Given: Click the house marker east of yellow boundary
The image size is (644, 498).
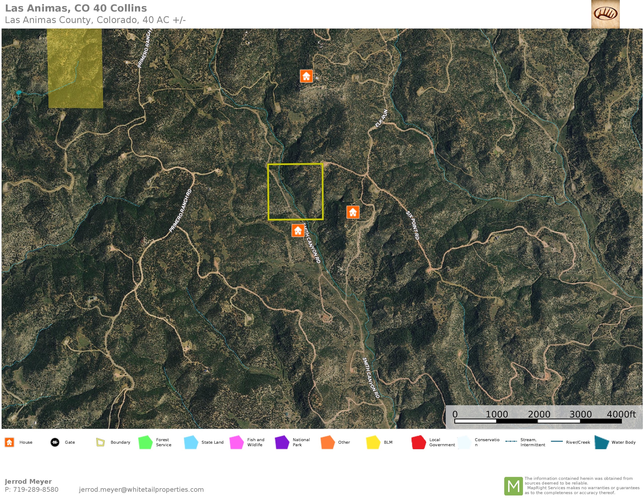Looking at the screenshot, I should [353, 212].
